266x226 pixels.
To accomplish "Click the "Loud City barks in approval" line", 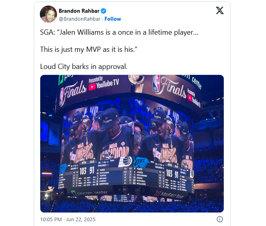I will [84, 67].
